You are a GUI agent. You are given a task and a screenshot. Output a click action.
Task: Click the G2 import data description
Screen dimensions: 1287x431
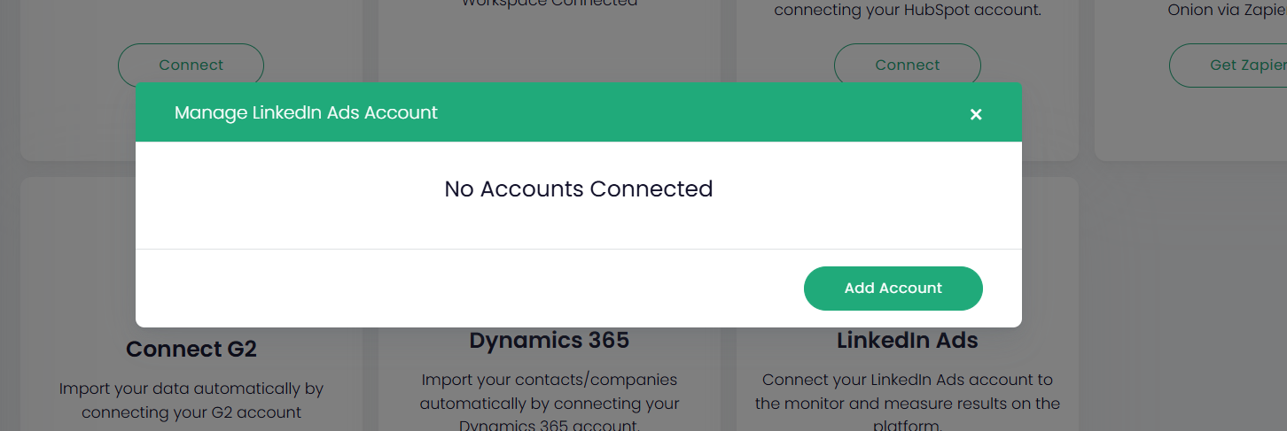click(191, 400)
